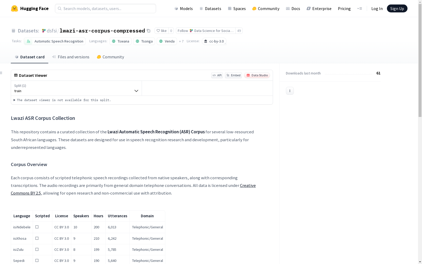
Task: Click the API button in Dataset Viewer
Action: [217, 75]
